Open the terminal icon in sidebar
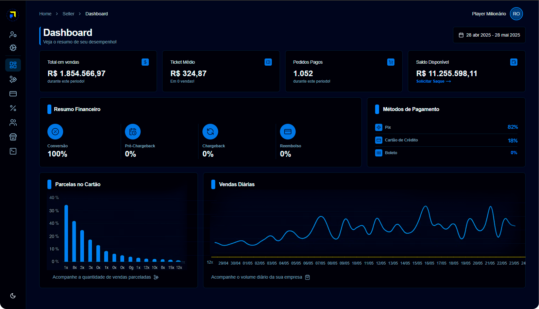Screen dimensions: 539x309 13,151
